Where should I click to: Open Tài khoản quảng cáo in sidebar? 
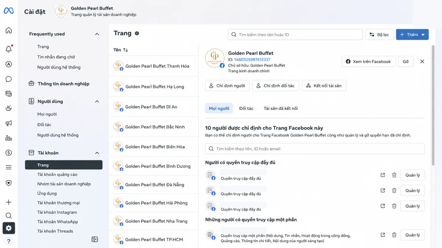[57, 175]
